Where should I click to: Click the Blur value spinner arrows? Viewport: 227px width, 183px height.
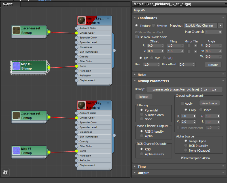158,64
